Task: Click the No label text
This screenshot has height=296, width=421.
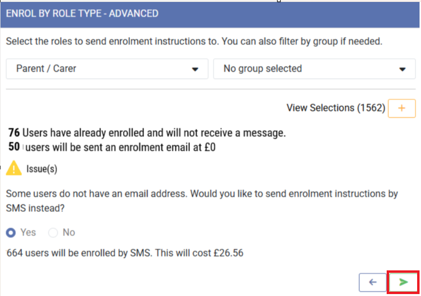Action: pyautogui.click(x=69, y=233)
